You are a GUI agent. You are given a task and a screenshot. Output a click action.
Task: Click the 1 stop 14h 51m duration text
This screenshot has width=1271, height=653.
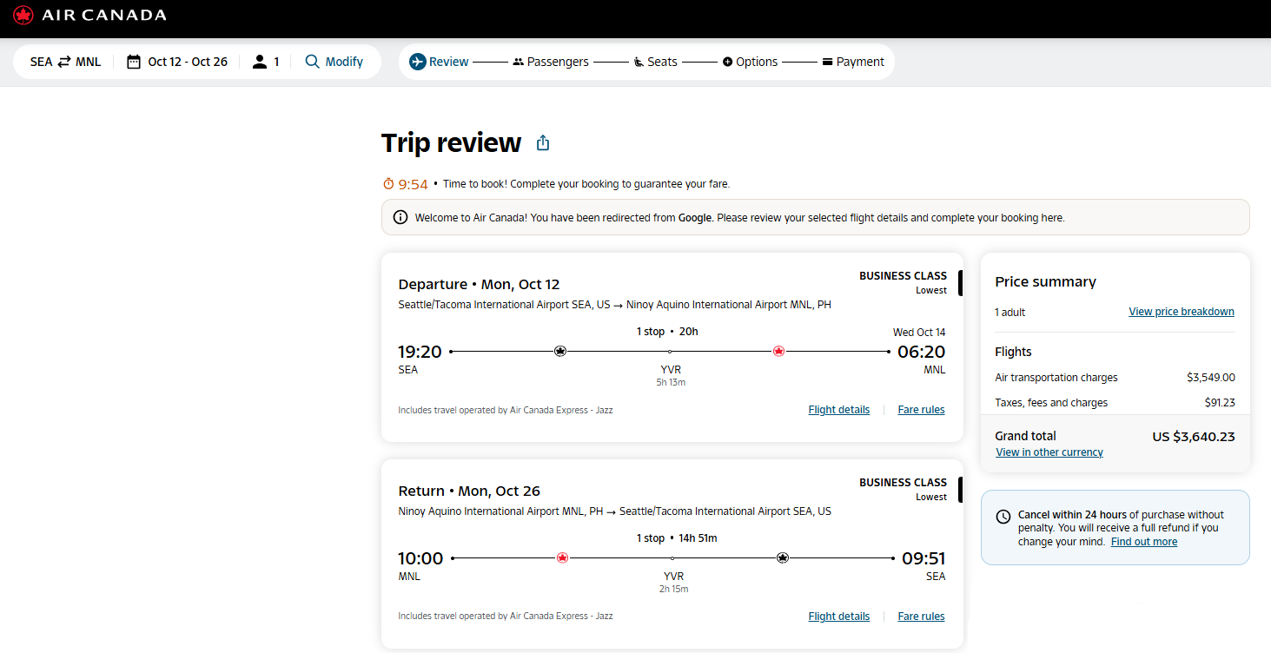tap(677, 538)
